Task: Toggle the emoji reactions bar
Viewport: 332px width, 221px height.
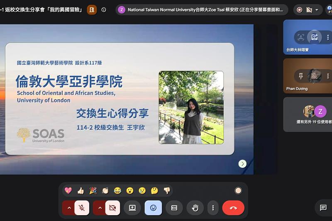Action: point(153,208)
